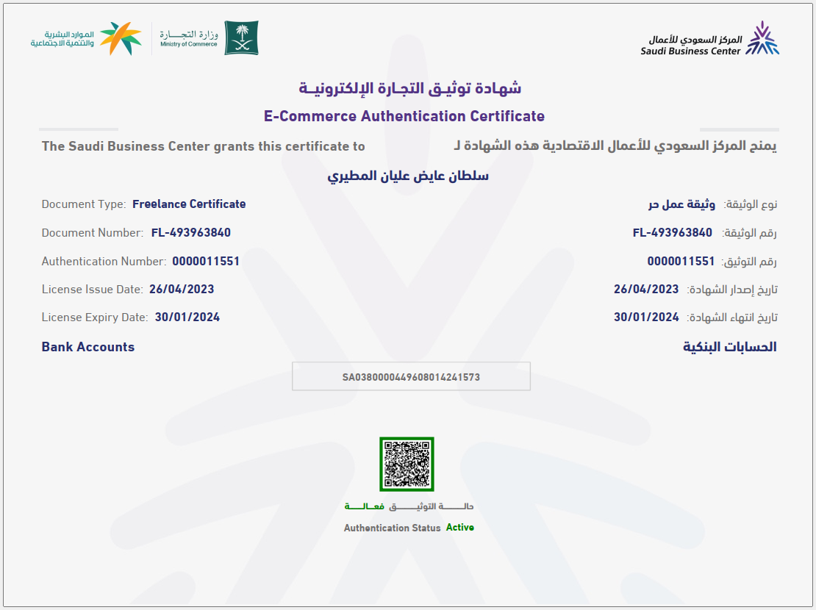Click the English license expiry date 30/01/2024

point(187,317)
